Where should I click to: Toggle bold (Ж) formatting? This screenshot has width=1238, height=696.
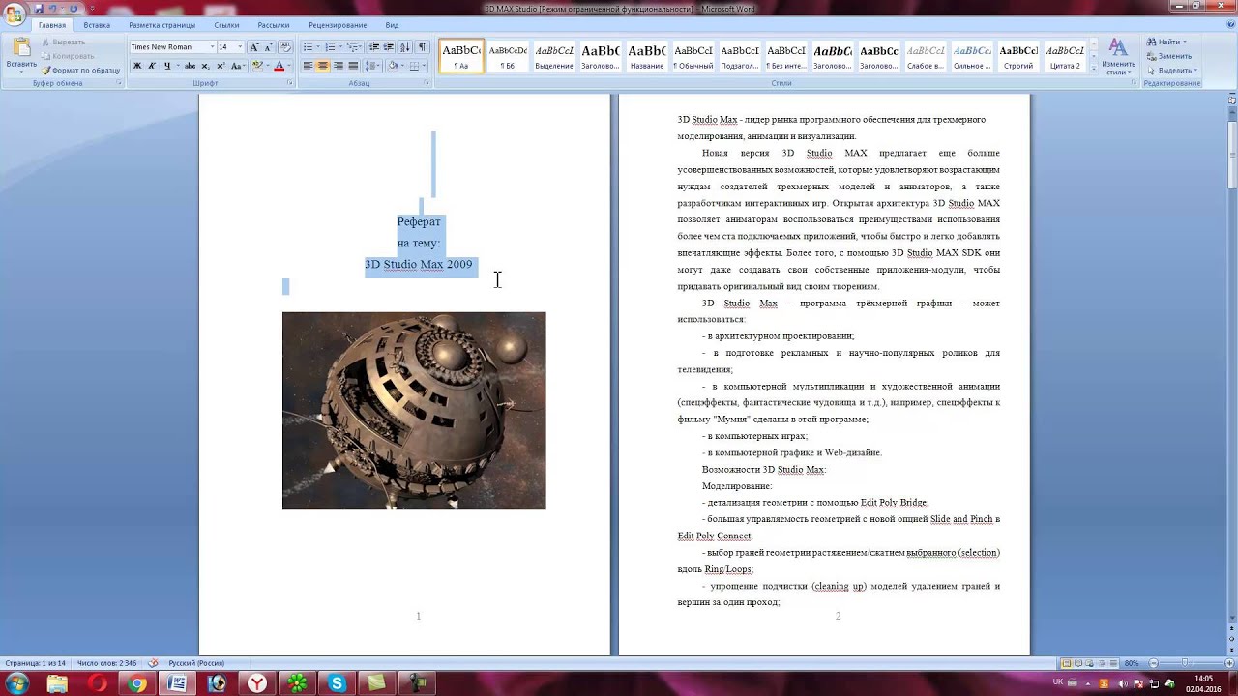pyautogui.click(x=136, y=66)
